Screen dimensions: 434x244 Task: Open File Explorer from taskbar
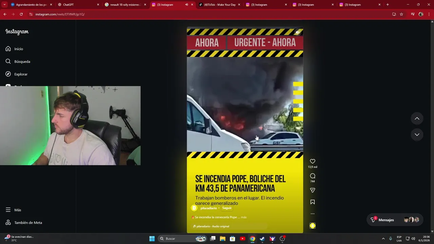coord(223,239)
